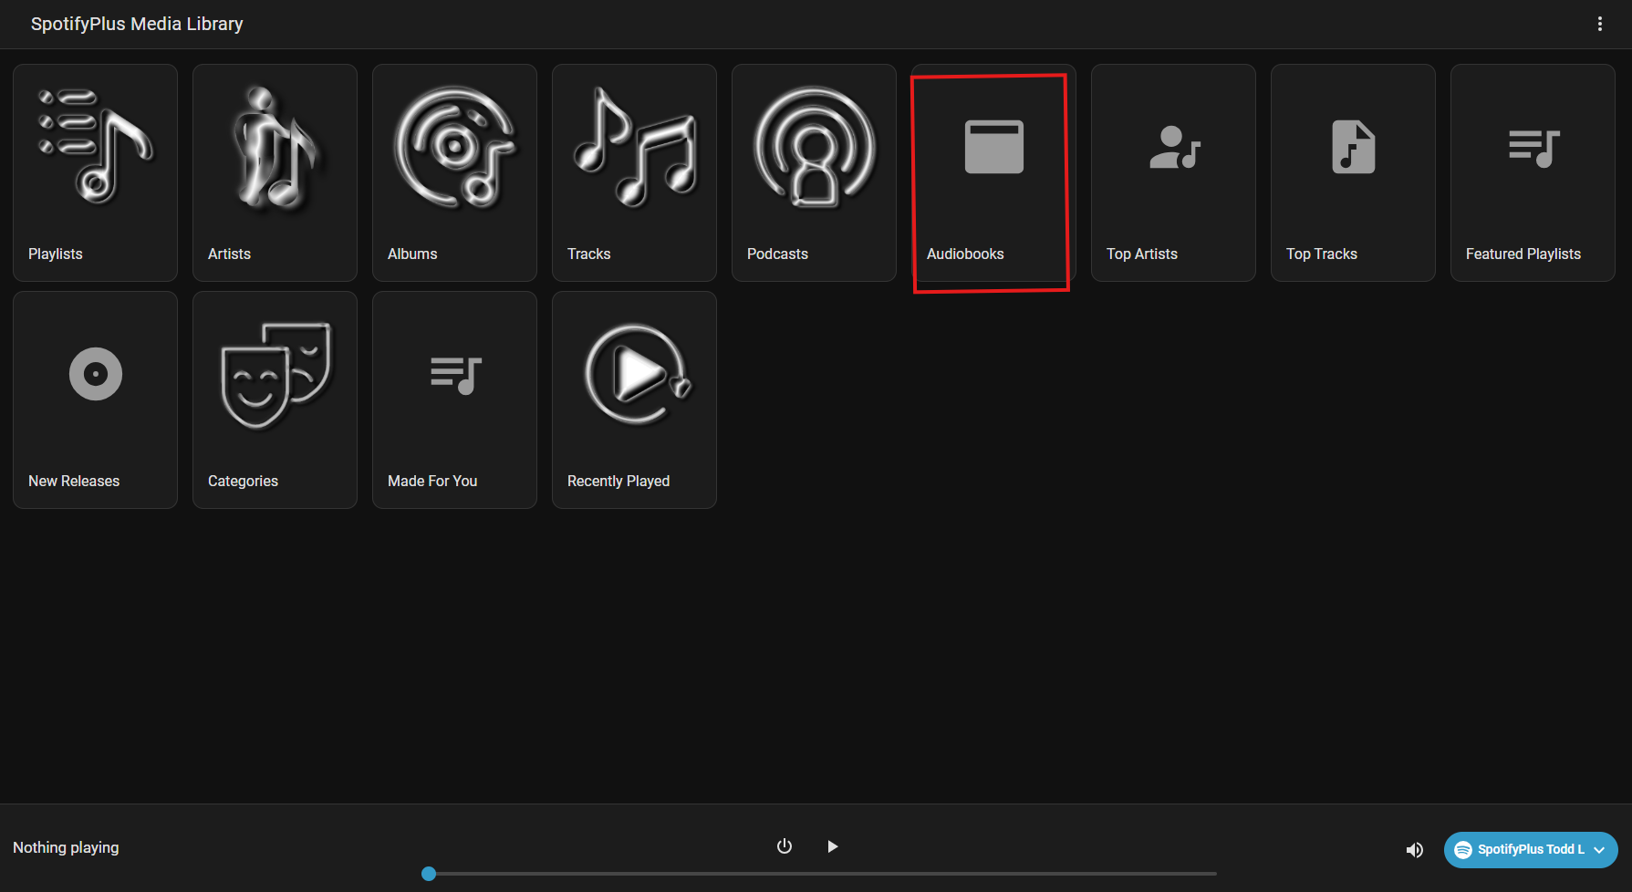Open the Podcasts broadcast icon card

814,172
